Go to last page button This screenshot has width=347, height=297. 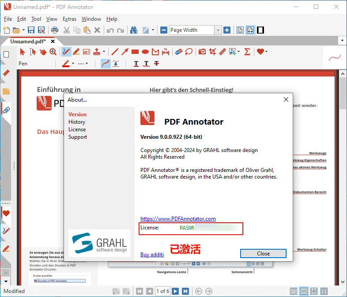[185, 291]
